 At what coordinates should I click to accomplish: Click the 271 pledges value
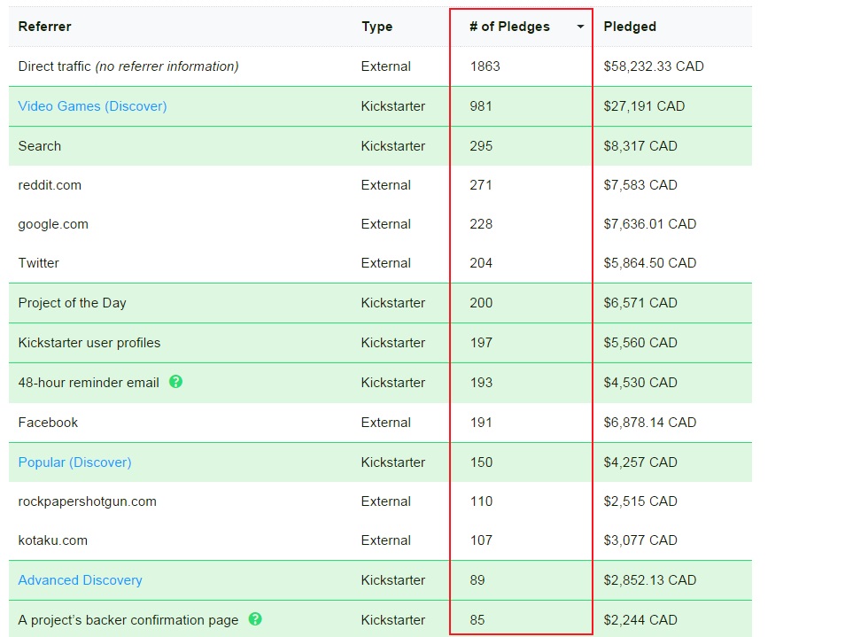481,185
